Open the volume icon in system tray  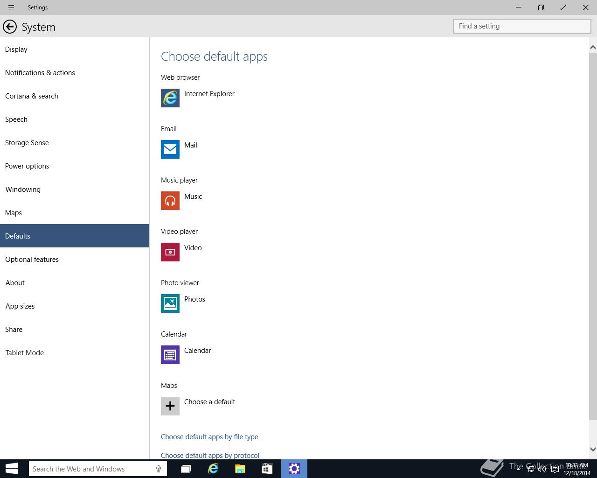point(542,469)
